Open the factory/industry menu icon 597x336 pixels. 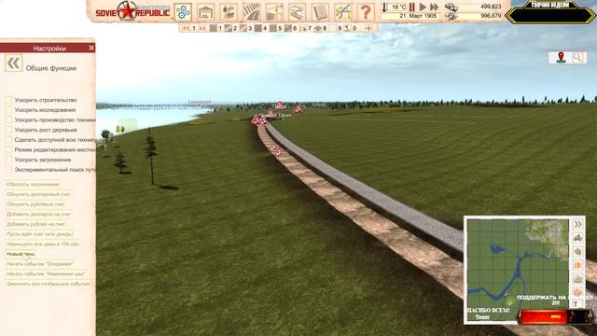229,12
